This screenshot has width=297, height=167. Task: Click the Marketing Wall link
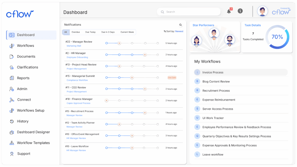74,46
